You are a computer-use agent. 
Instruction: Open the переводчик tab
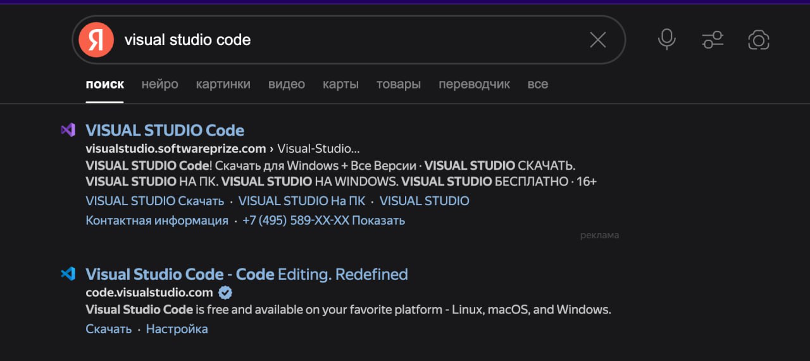click(474, 84)
